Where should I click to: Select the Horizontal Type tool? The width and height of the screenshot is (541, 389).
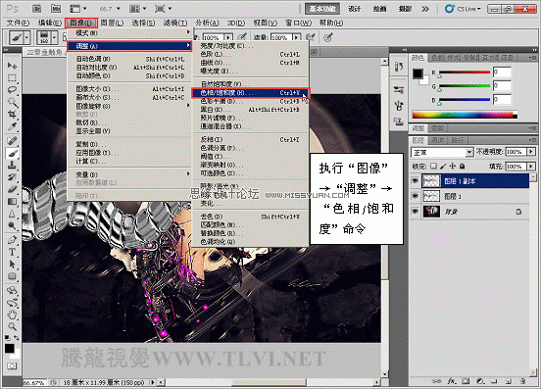point(12,252)
